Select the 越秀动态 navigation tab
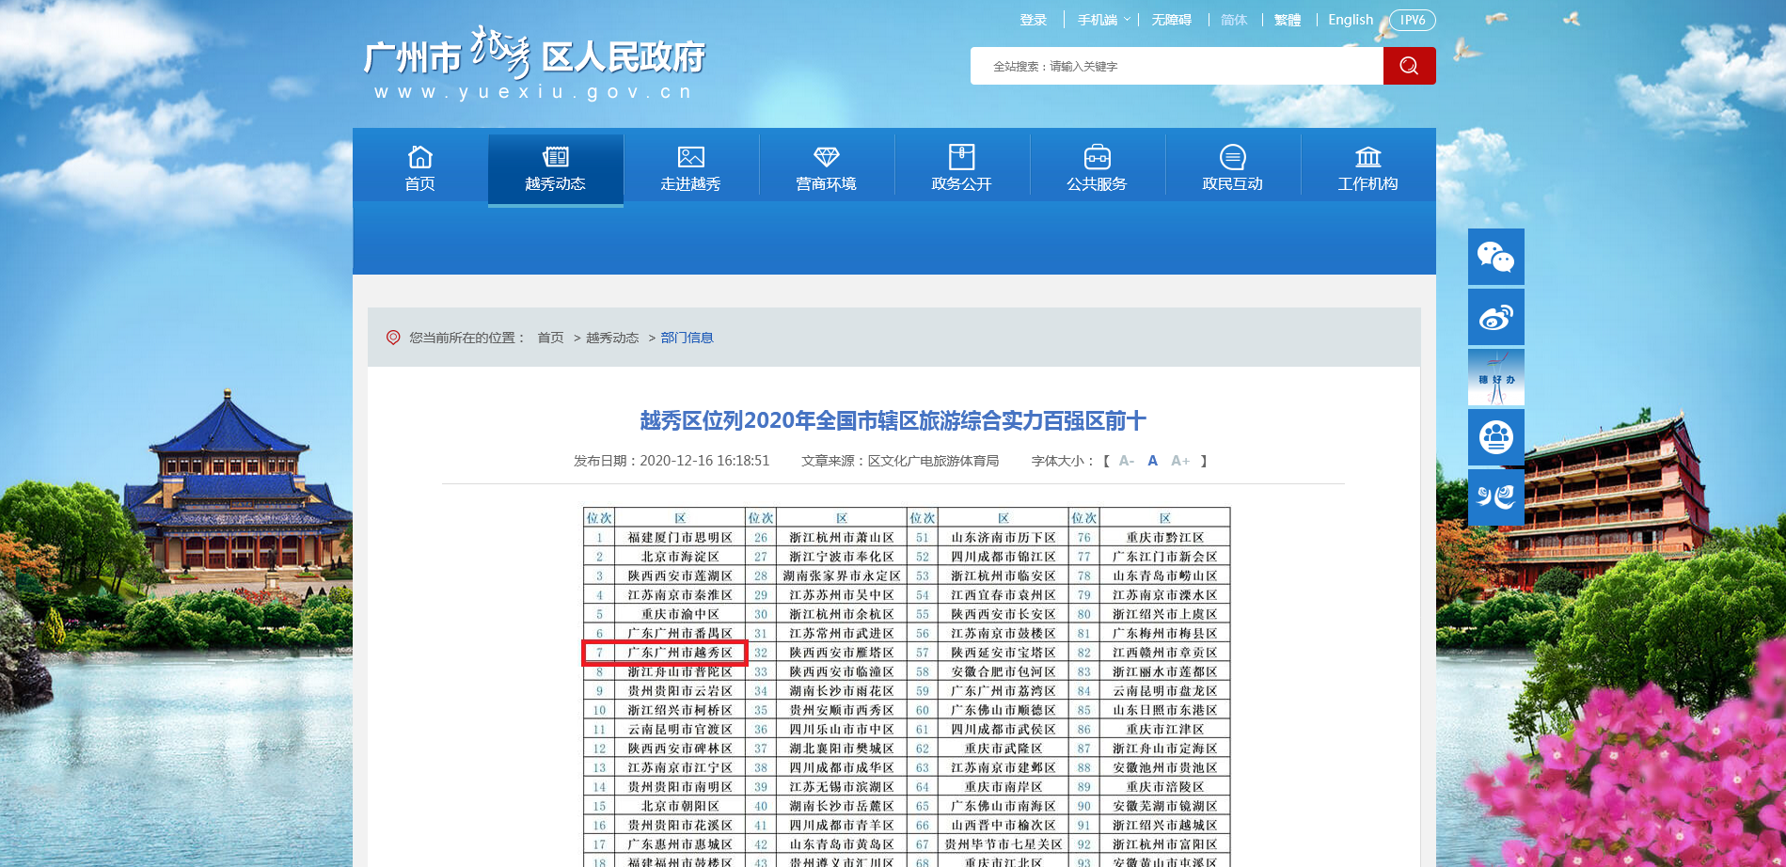Viewport: 1786px width, 867px height. (555, 168)
